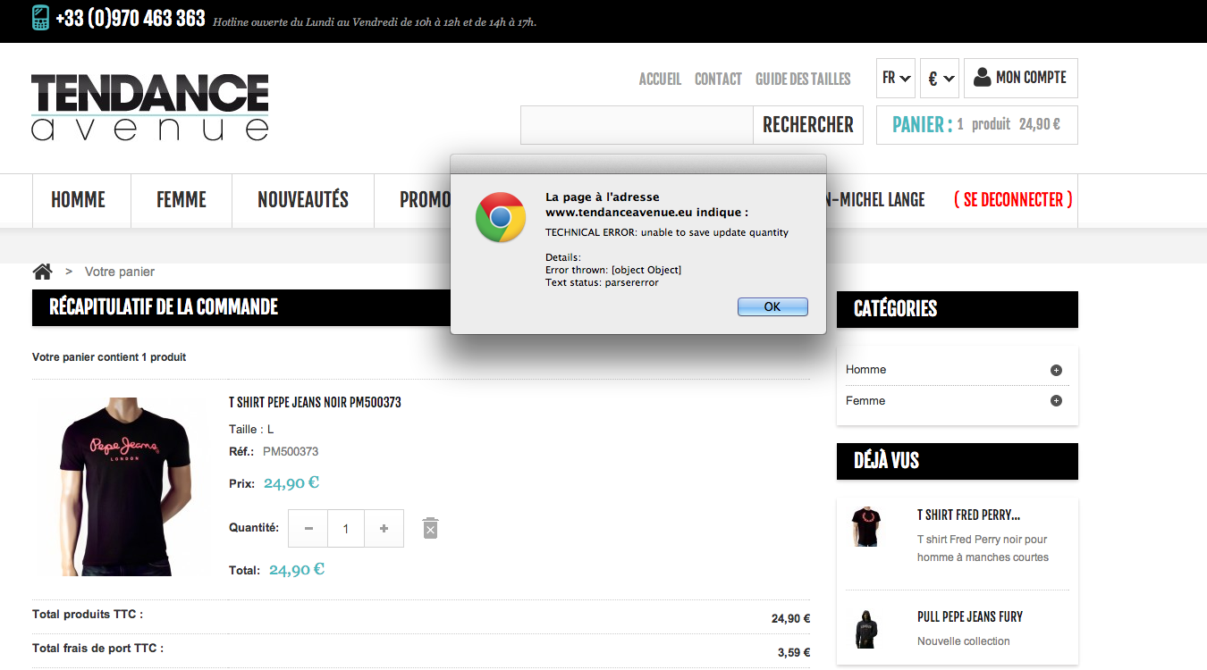Click the Text status: parsererror line

602,282
